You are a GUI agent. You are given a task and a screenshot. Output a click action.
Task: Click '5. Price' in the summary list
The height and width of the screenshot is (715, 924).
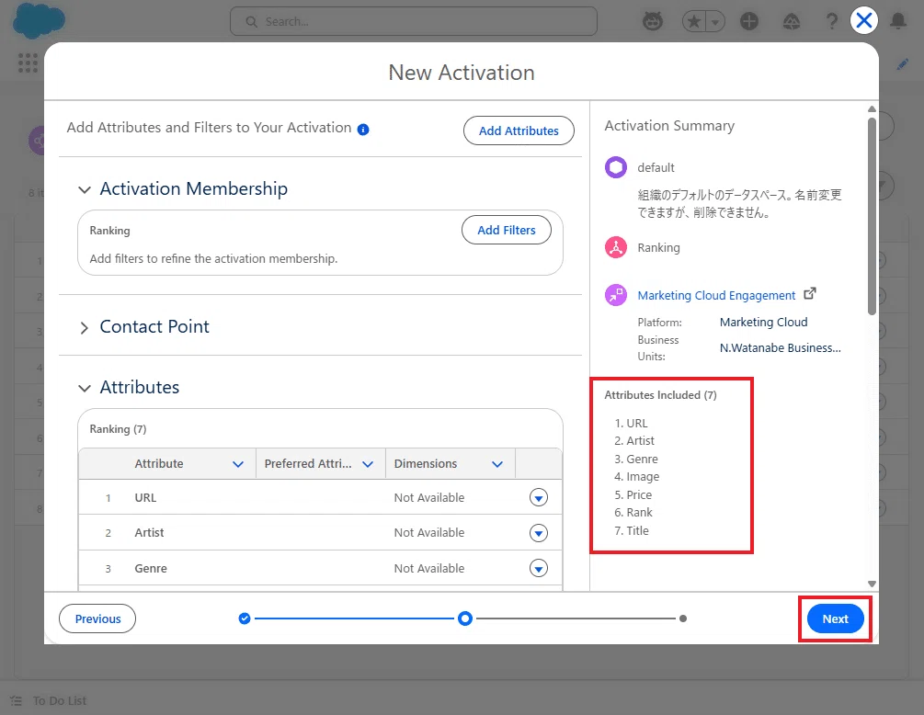click(x=633, y=494)
